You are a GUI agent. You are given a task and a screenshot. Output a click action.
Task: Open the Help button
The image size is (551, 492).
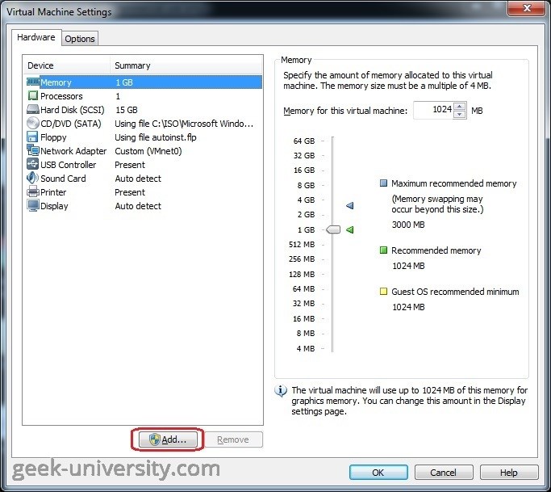(x=509, y=473)
